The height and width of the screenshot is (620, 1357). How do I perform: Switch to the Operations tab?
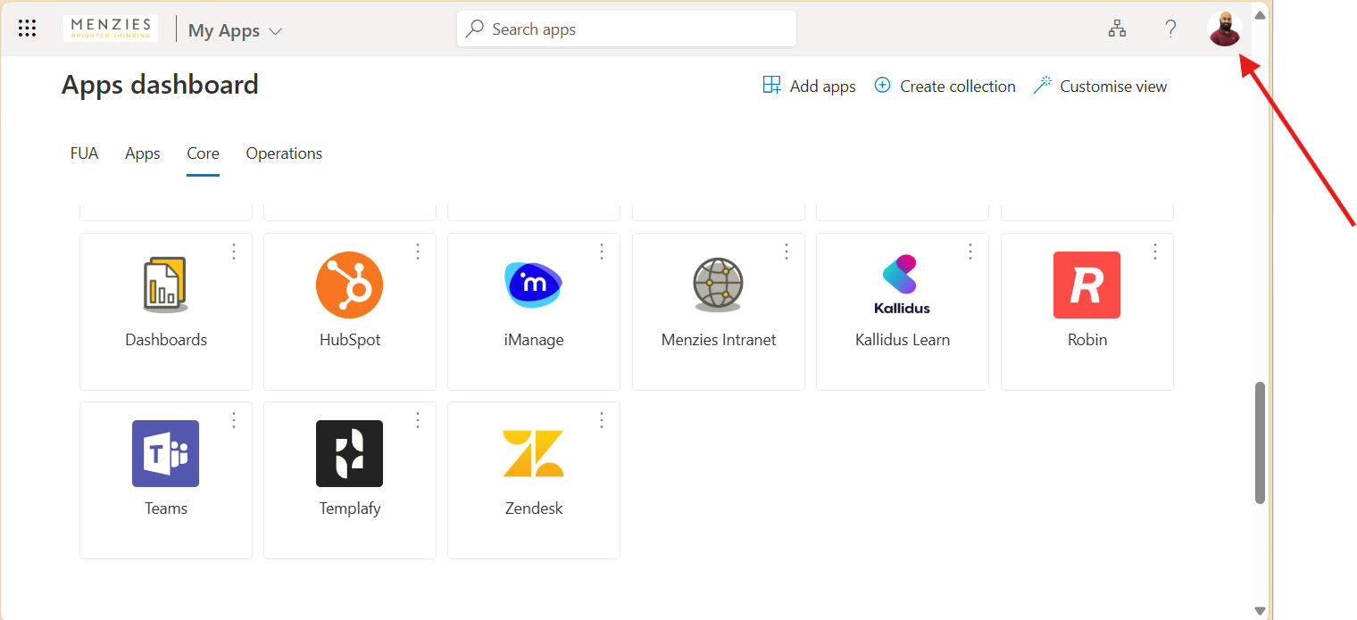[x=284, y=153]
